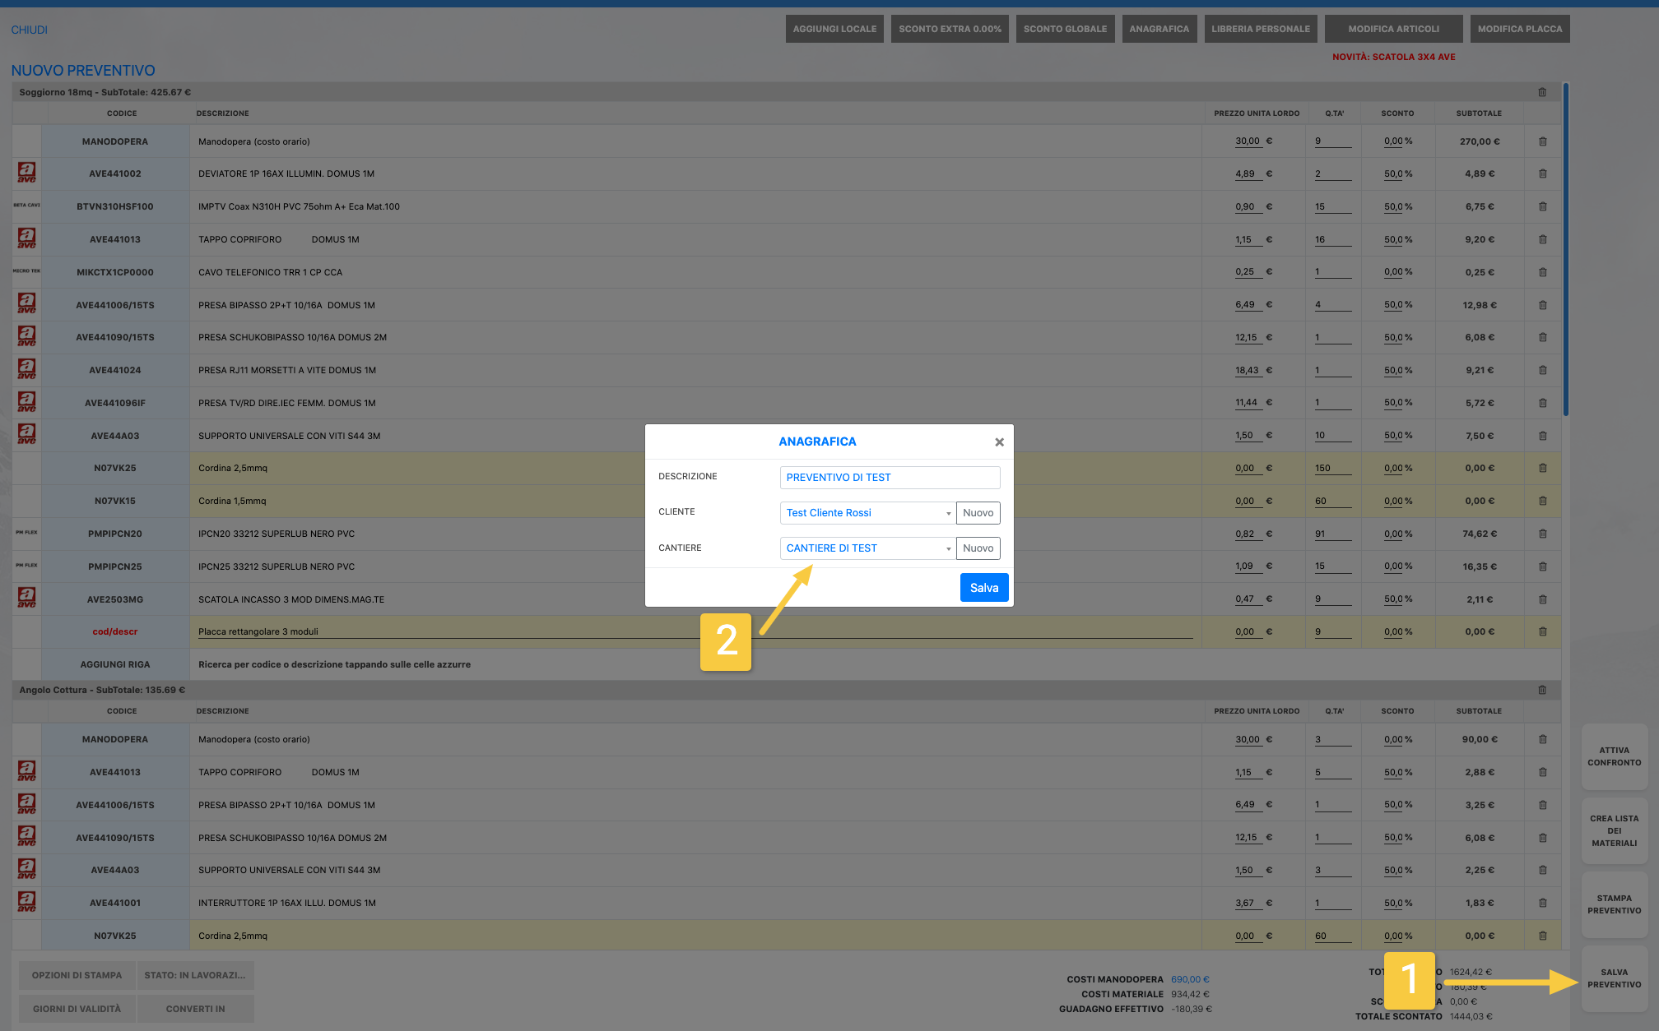Click the Descrizione text field
1659x1031 pixels.
pos(889,478)
